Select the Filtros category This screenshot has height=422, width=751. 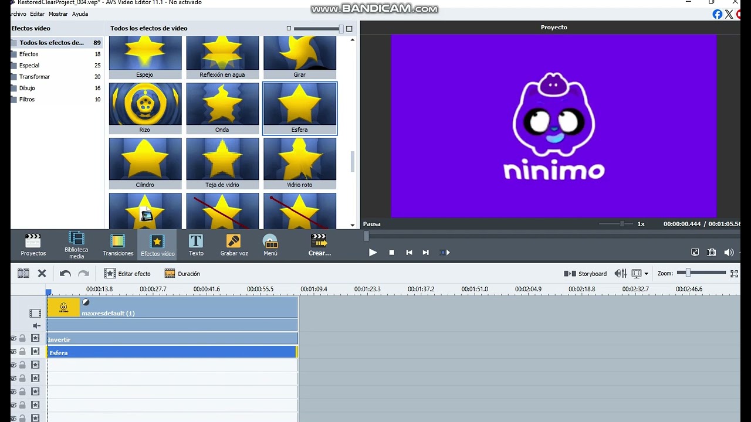[x=56, y=100]
